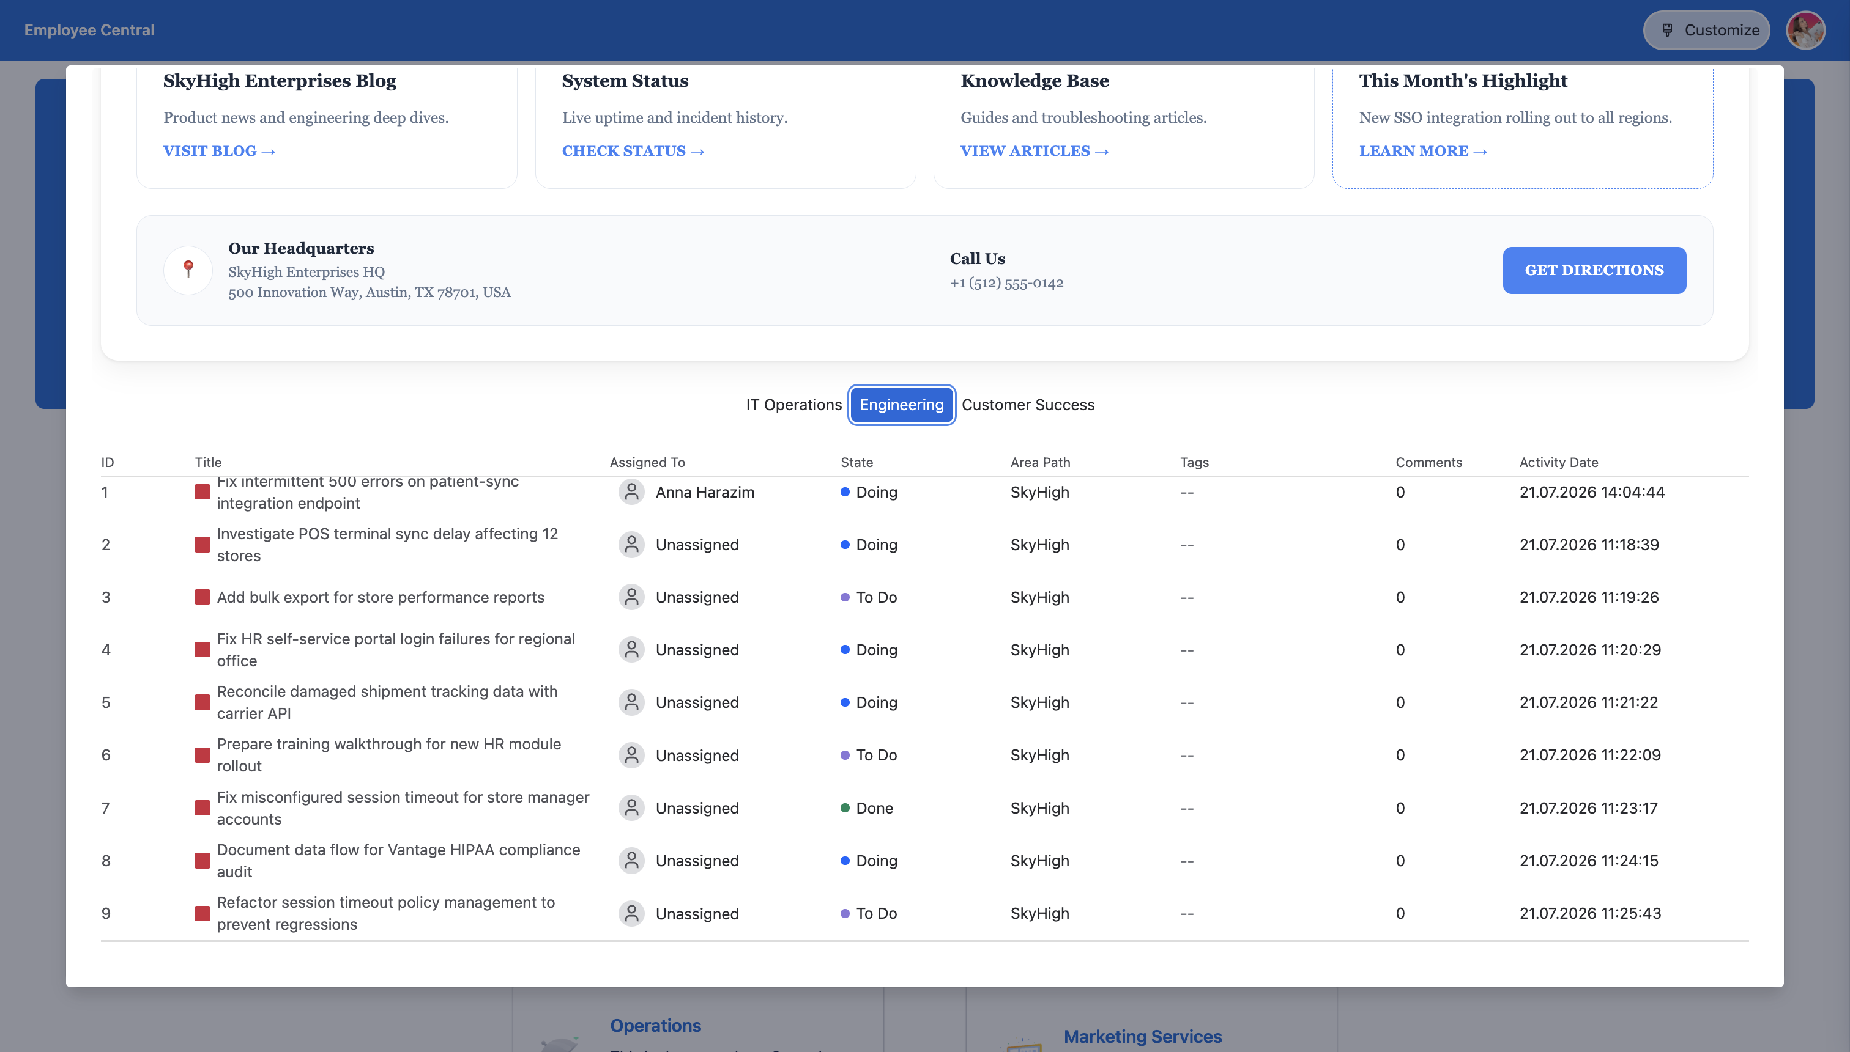This screenshot has height=1052, width=1850.
Task: Click the phone number +1 (512) 555-0142
Action: 1006,283
